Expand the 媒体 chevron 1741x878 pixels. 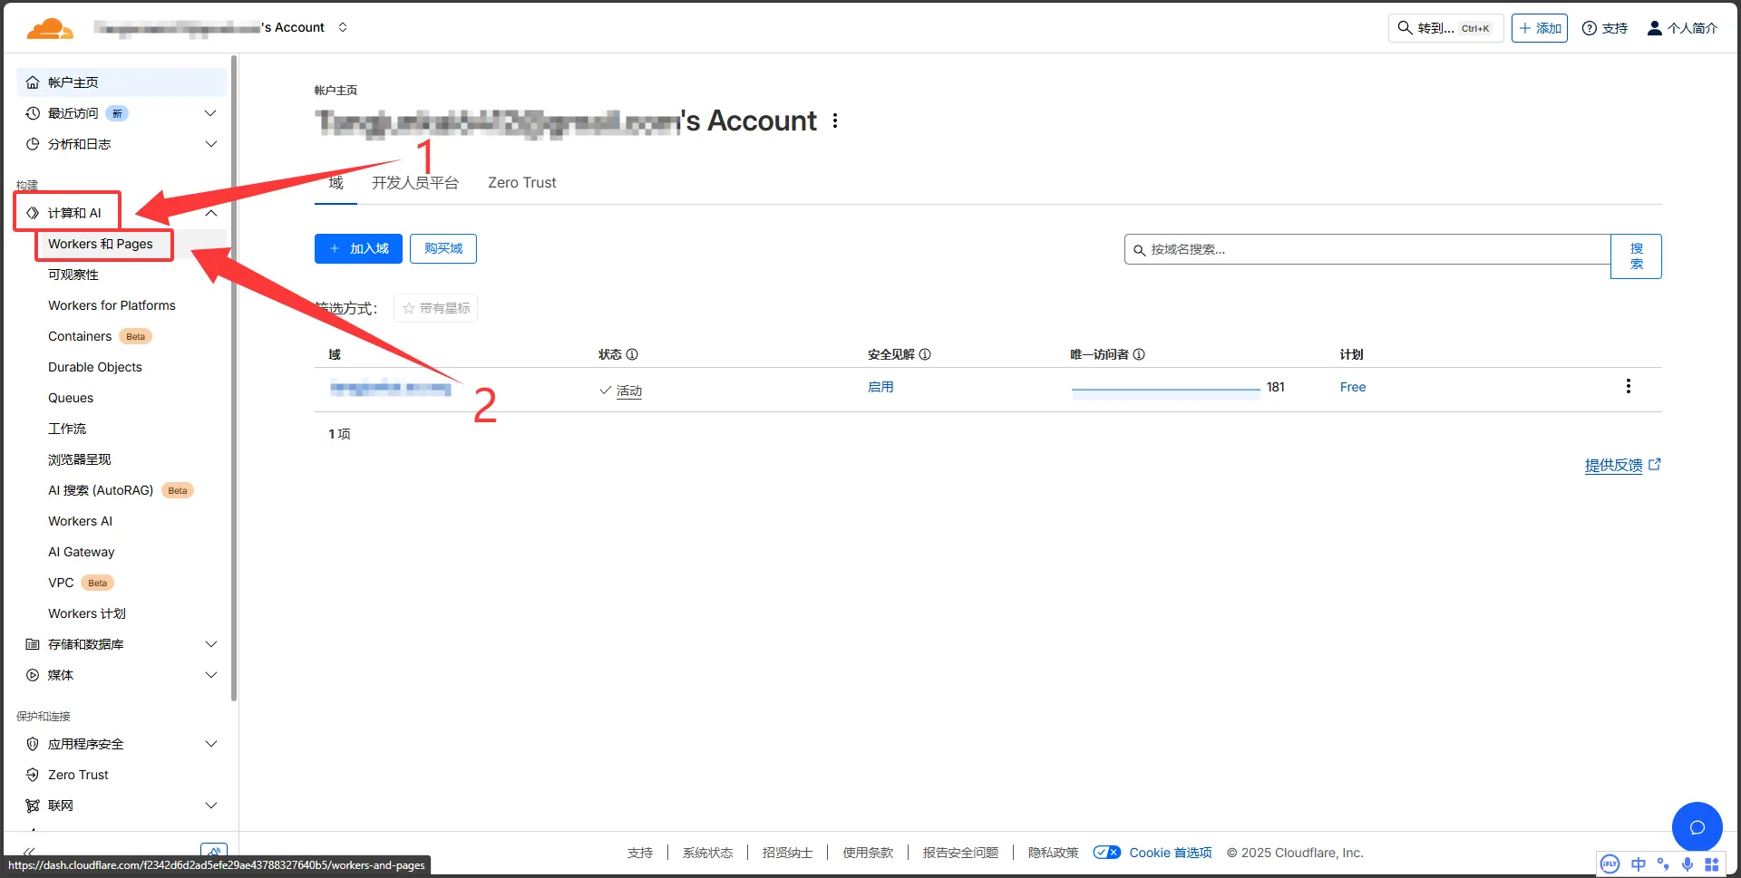[x=210, y=675]
